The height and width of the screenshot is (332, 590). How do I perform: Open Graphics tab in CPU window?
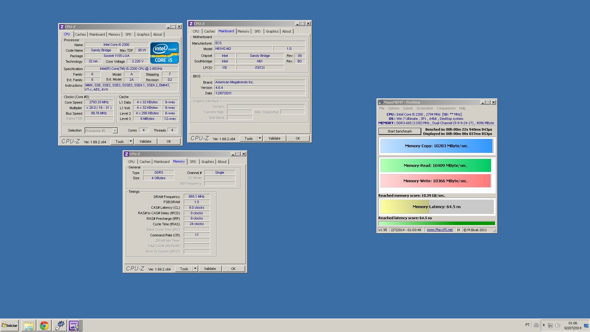[x=143, y=34]
